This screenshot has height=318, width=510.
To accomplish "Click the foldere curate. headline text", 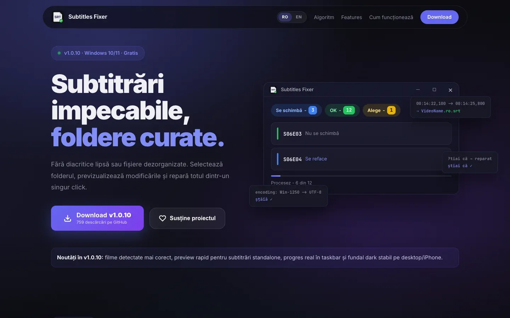I will [x=138, y=137].
